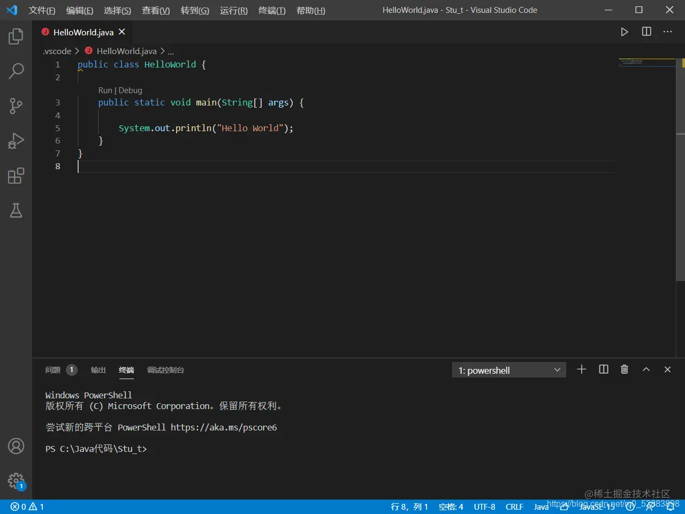Click the class name HelloWorld in code
Image resolution: width=685 pixels, height=514 pixels.
pos(170,64)
